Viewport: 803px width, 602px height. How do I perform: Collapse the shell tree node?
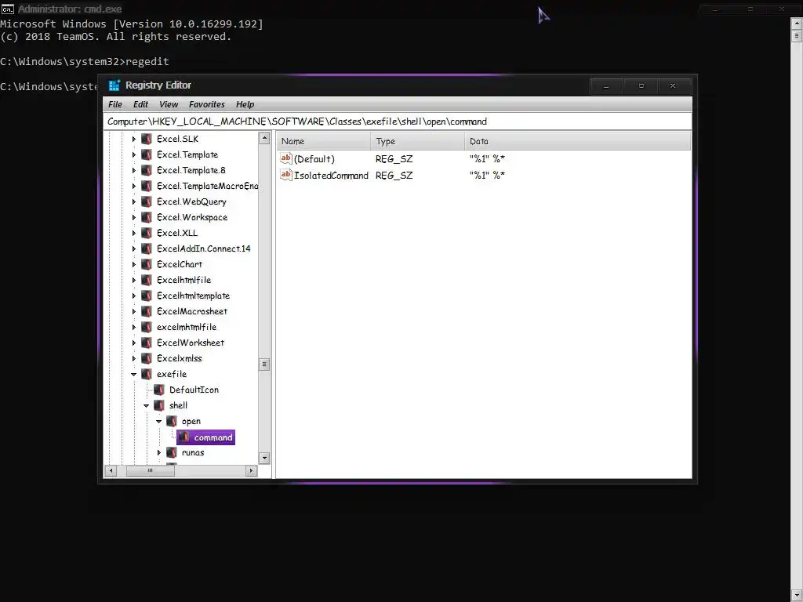[146, 405]
